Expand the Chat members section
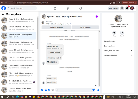The height and width of the screenshot is (99, 138). (118, 46)
